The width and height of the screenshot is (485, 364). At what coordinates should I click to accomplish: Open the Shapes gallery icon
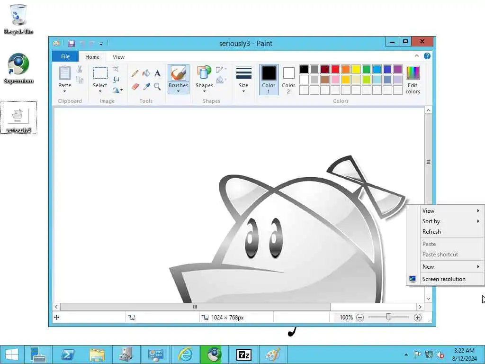point(204,73)
